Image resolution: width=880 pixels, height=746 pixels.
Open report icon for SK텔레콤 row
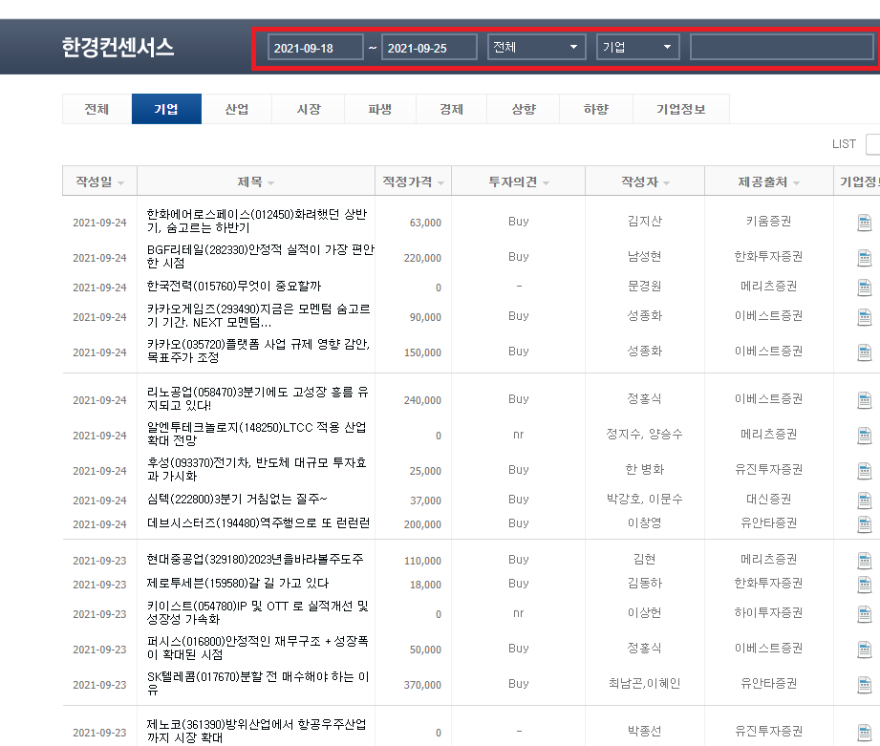(865, 686)
